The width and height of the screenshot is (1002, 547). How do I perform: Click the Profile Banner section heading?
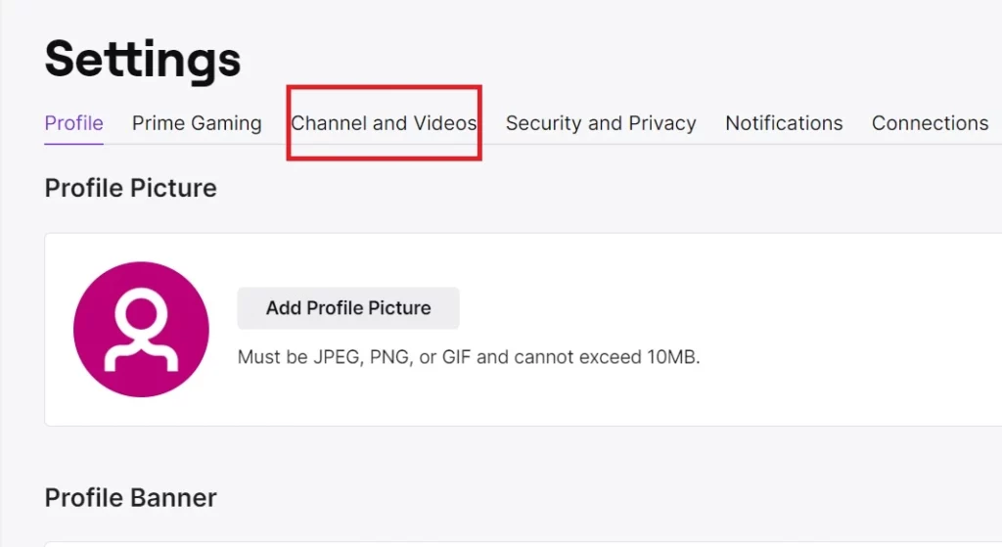(x=130, y=498)
